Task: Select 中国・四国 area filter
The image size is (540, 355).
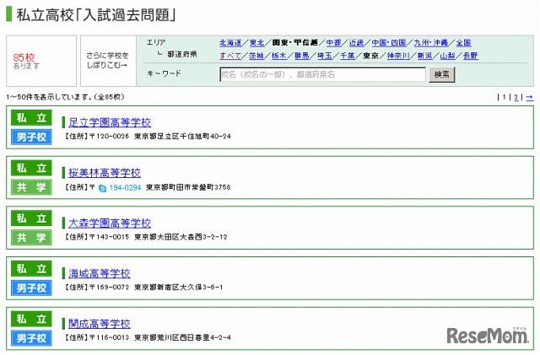Action: [389, 43]
